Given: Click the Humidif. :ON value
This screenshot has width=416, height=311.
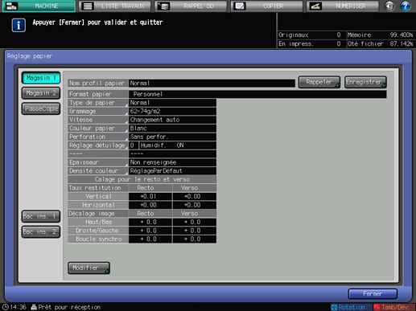Looking at the screenshot, I should pyautogui.click(x=178, y=145).
